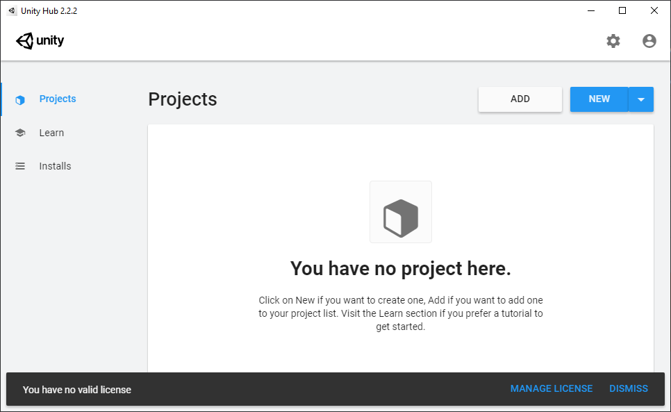Image resolution: width=671 pixels, height=412 pixels.
Task: Click the Unity Hub title bar icon
Action: (12, 10)
